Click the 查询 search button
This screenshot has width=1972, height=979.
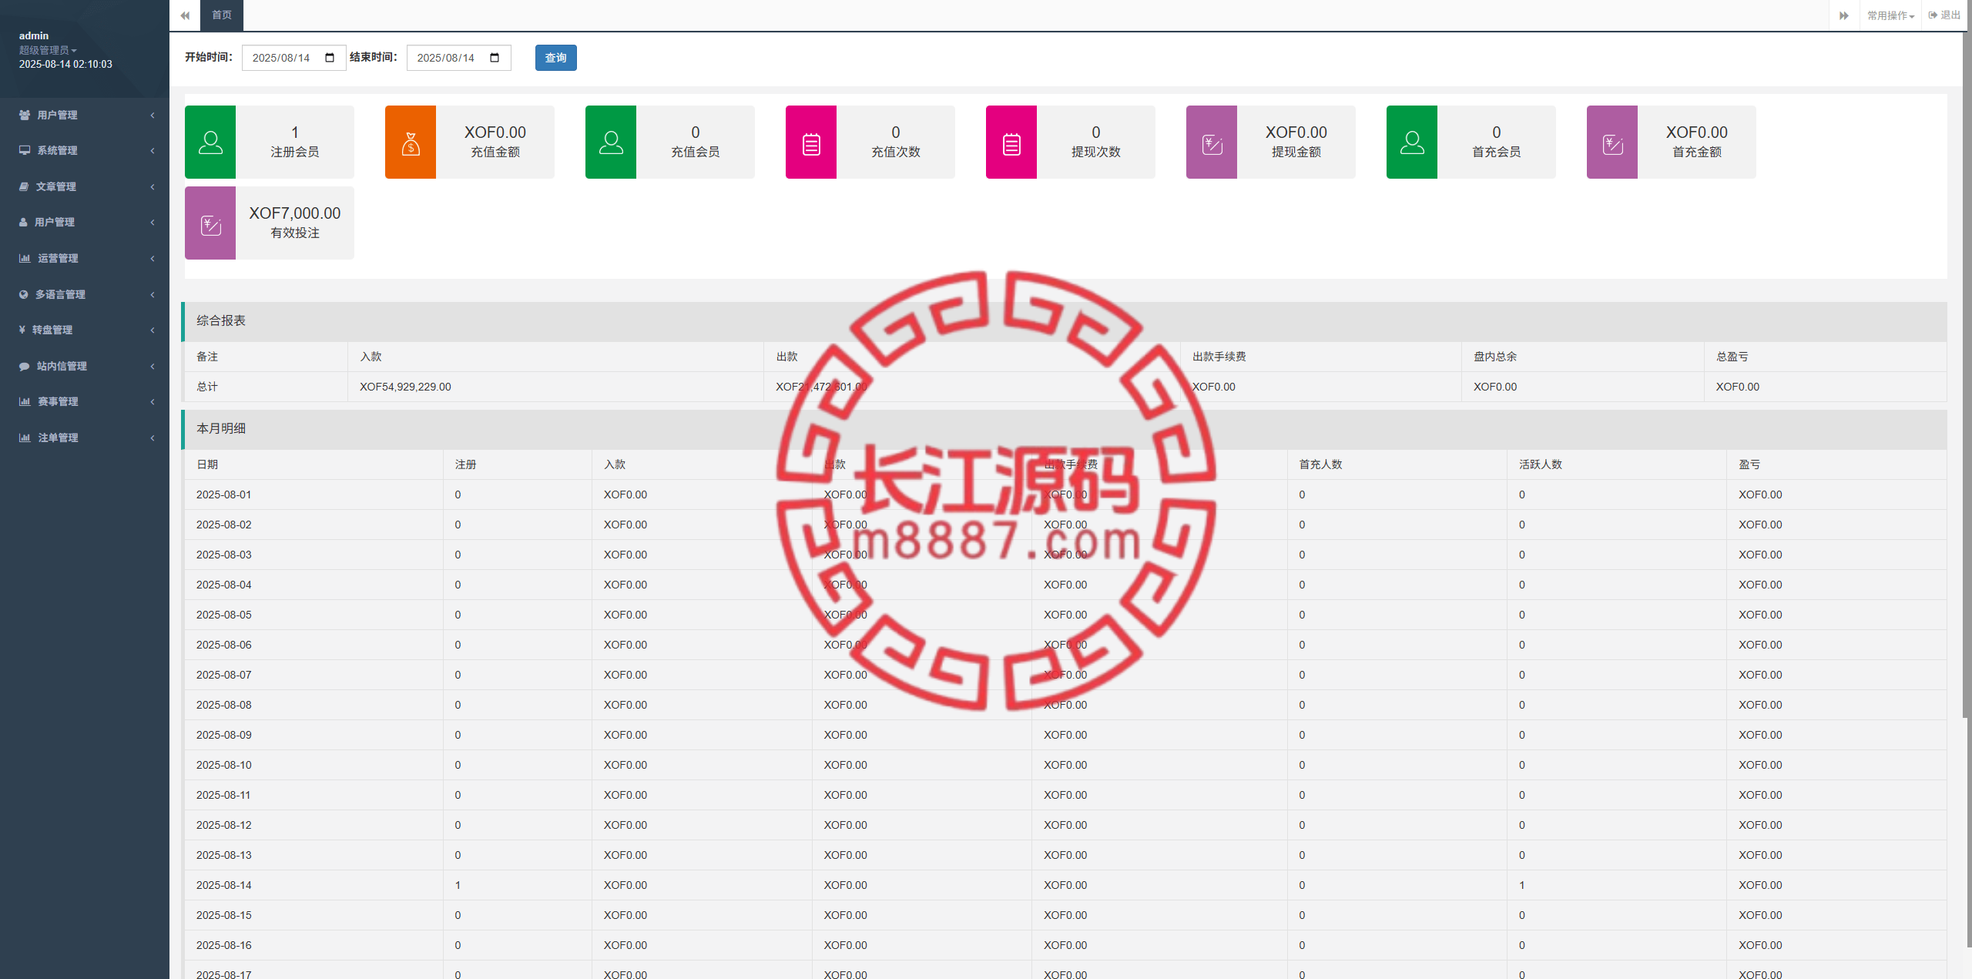pyautogui.click(x=555, y=58)
